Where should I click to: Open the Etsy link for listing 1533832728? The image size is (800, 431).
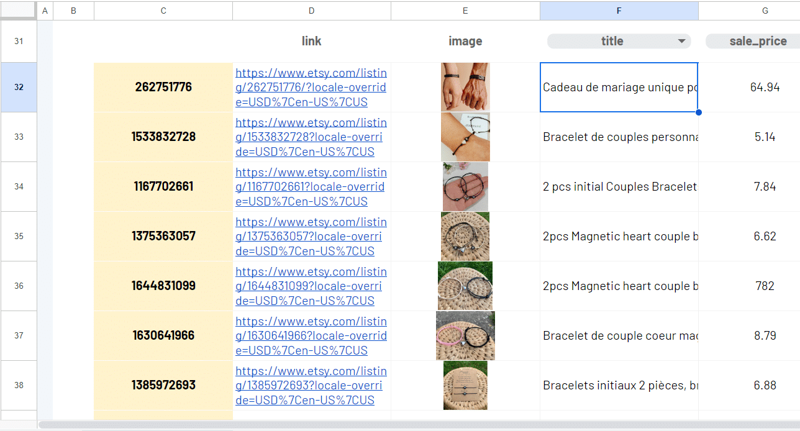(x=311, y=137)
